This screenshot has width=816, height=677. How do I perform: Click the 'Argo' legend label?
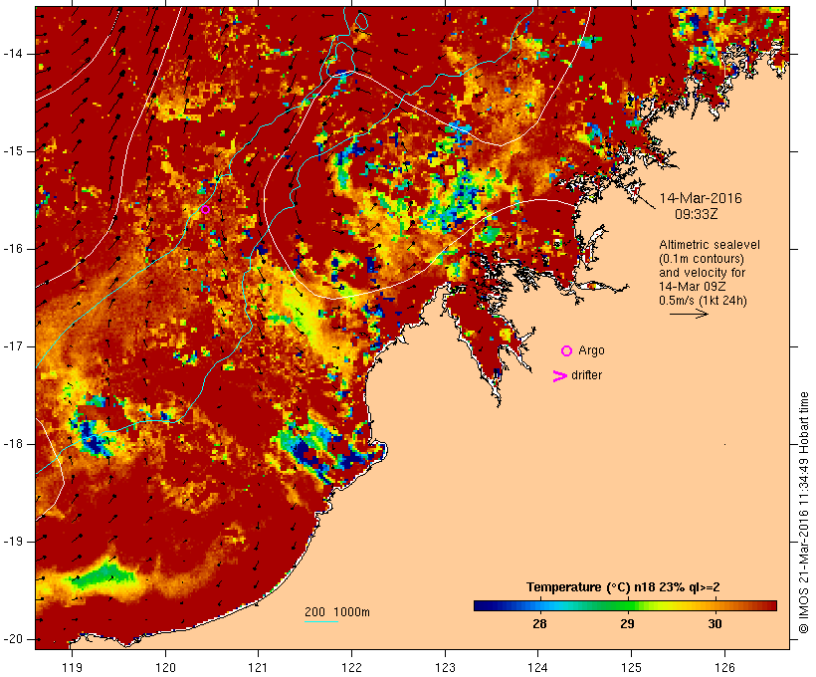tap(592, 350)
